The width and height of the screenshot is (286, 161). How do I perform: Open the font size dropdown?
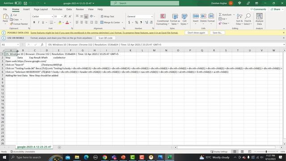coord(62,17)
